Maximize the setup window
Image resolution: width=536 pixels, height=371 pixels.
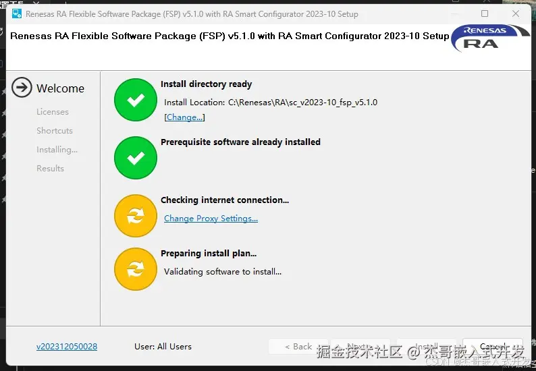tap(485, 13)
